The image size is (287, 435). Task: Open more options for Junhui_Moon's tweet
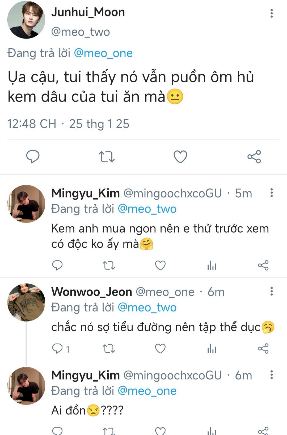coord(272,13)
